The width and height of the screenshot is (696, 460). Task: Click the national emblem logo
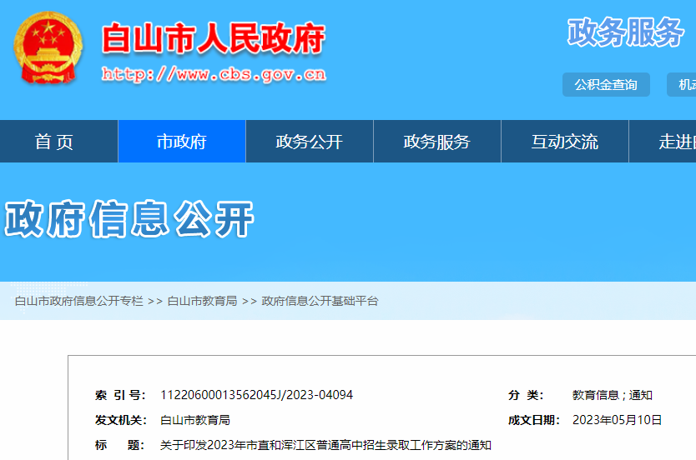click(x=48, y=47)
